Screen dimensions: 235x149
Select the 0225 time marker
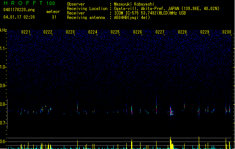tap(115, 32)
